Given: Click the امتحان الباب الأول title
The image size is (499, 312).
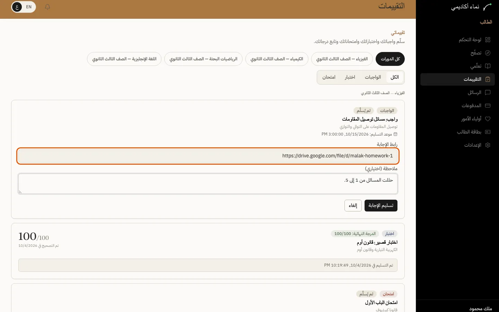Looking at the screenshot, I should click(381, 303).
